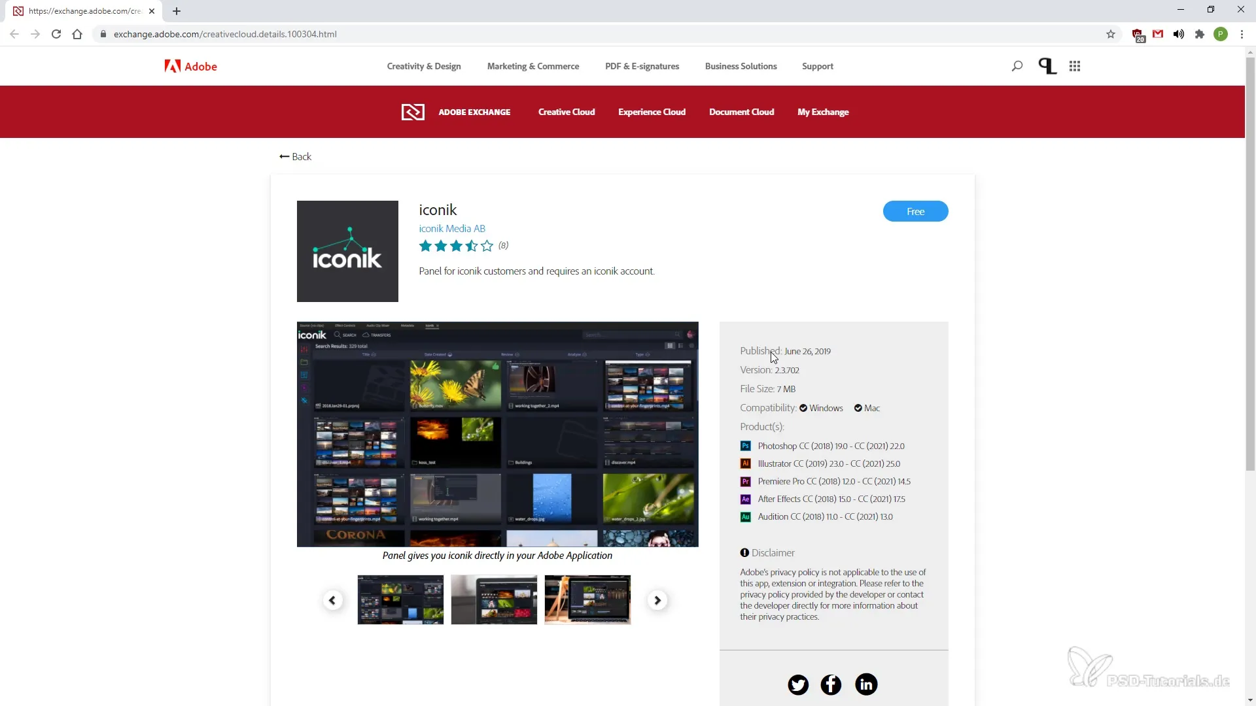This screenshot has width=1256, height=706.
Task: Open the apps grid launcher icon
Action: pos(1075,66)
